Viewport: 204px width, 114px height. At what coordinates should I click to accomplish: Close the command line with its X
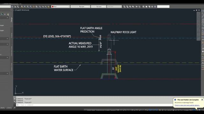point(15,99)
